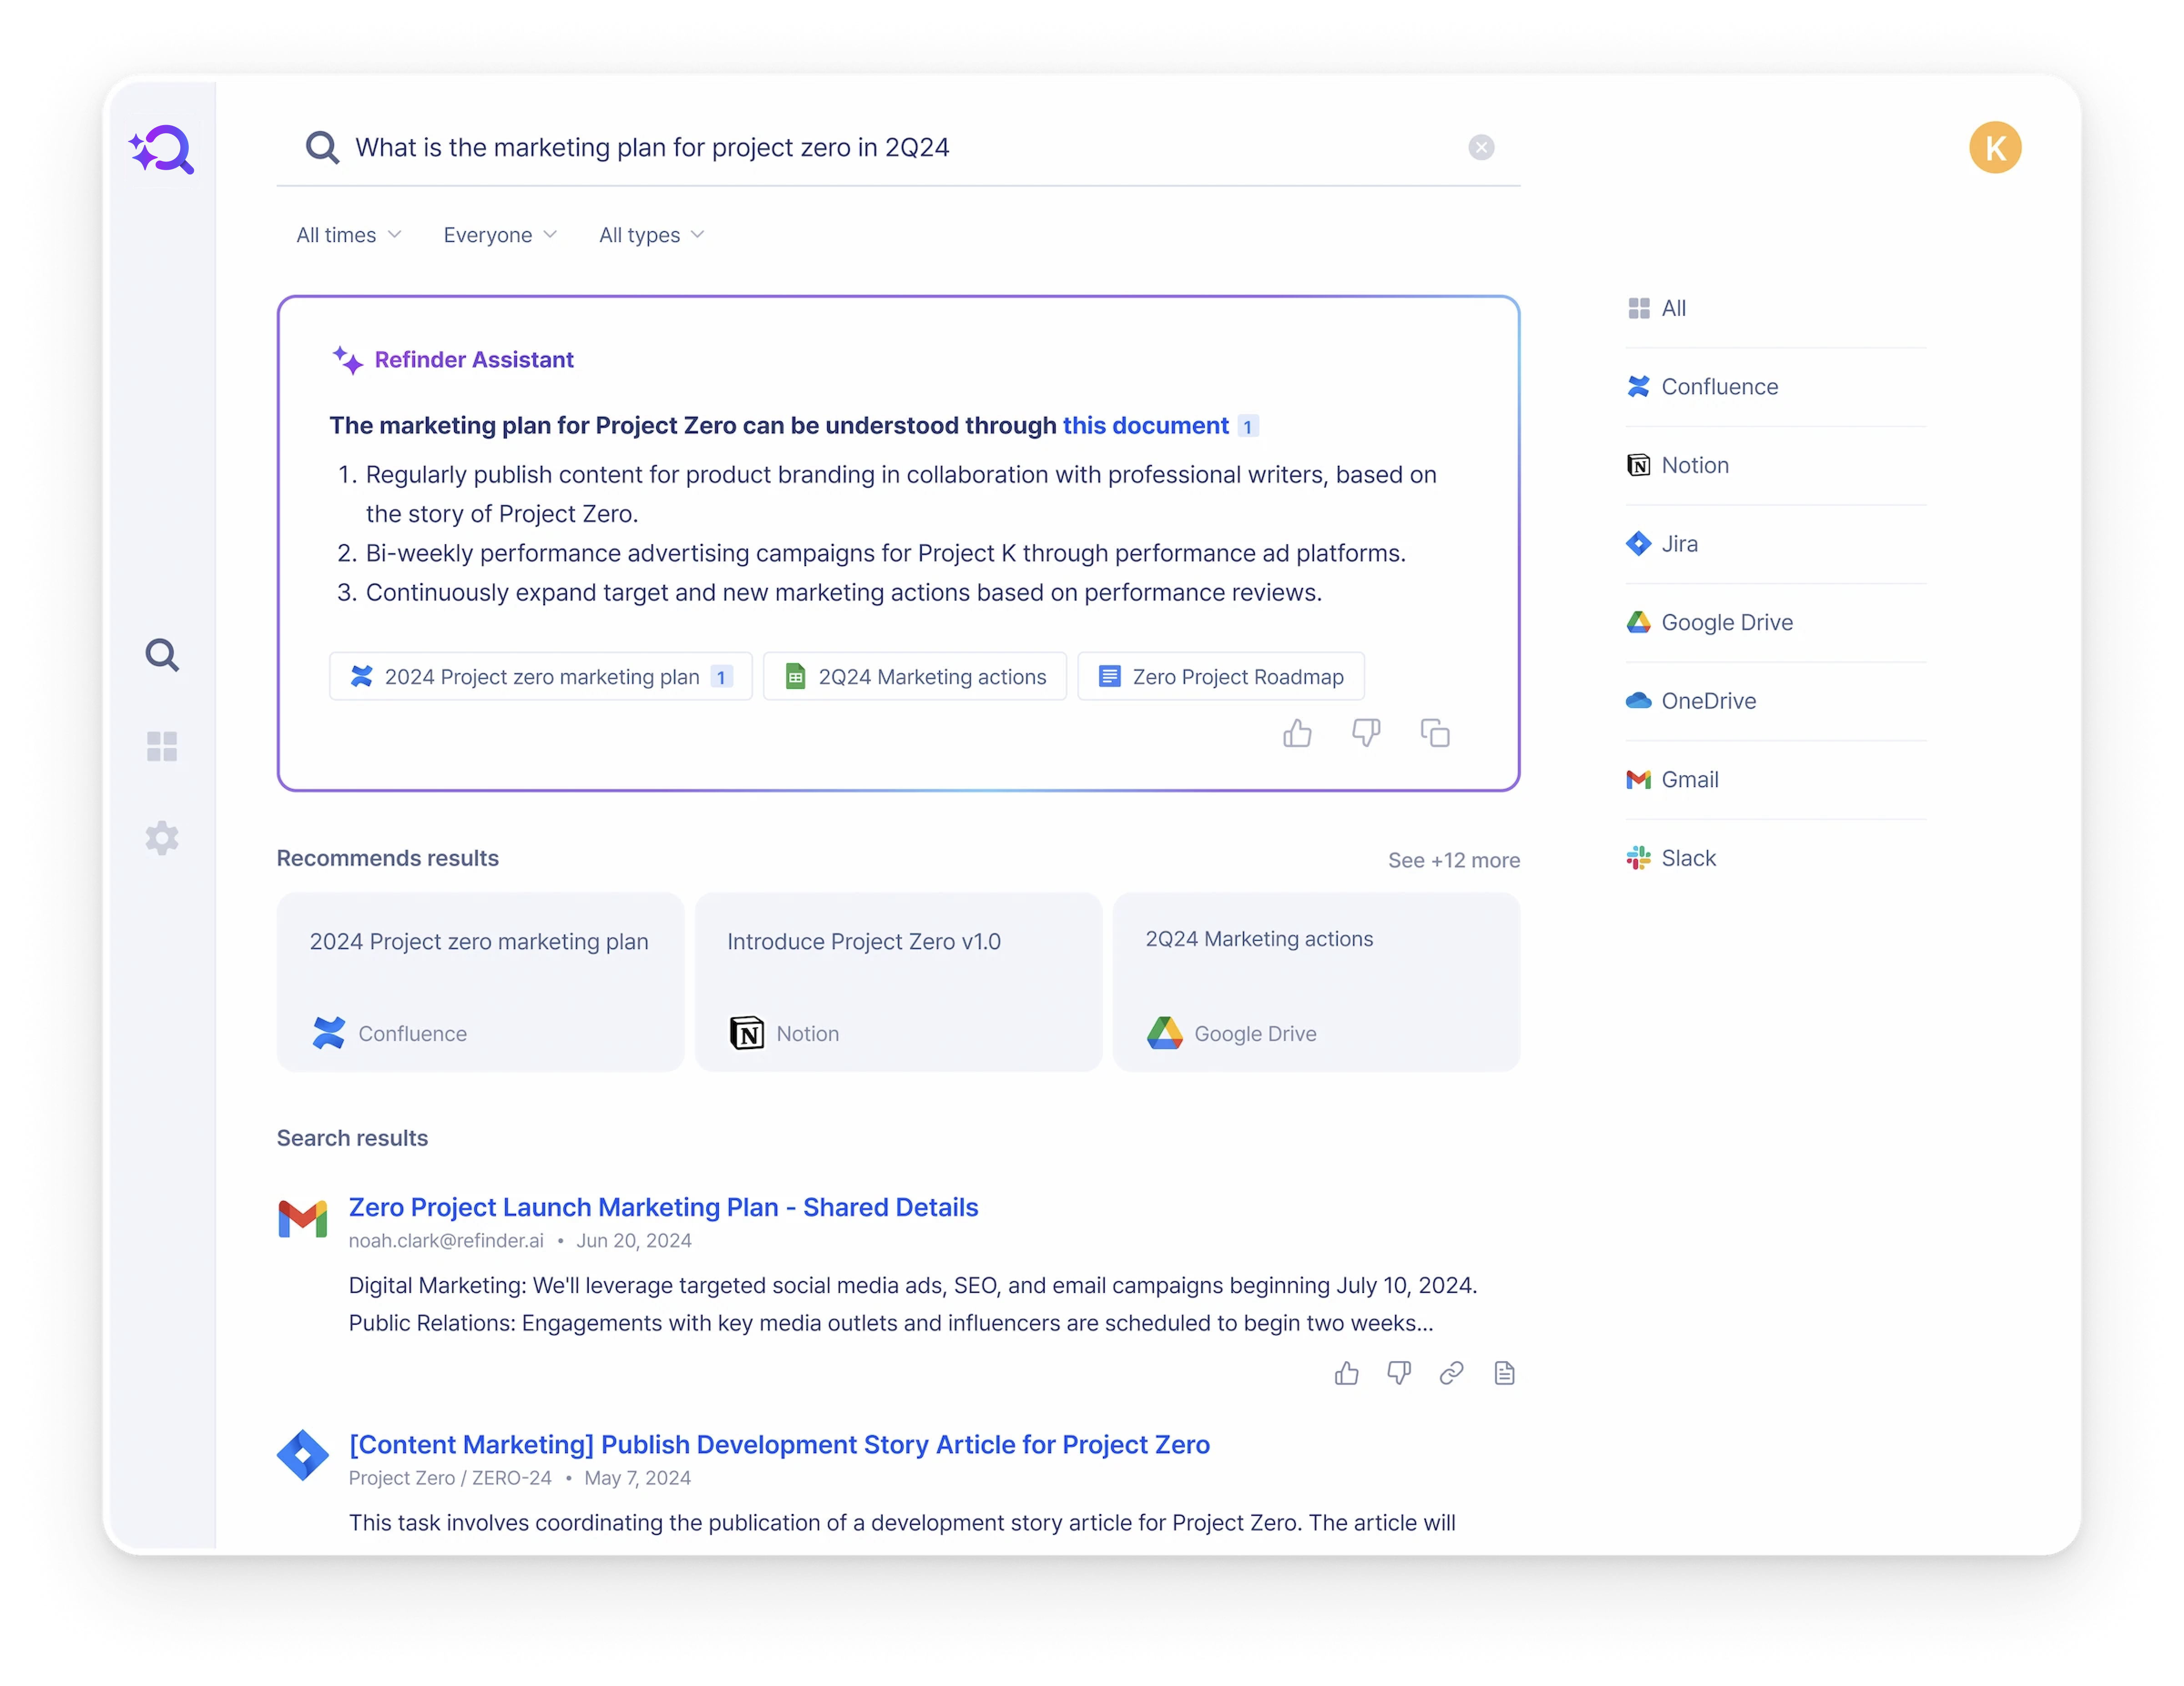Viewport: 2184px width, 1686px height.
Task: Filter results by Jira source
Action: coord(1679,543)
